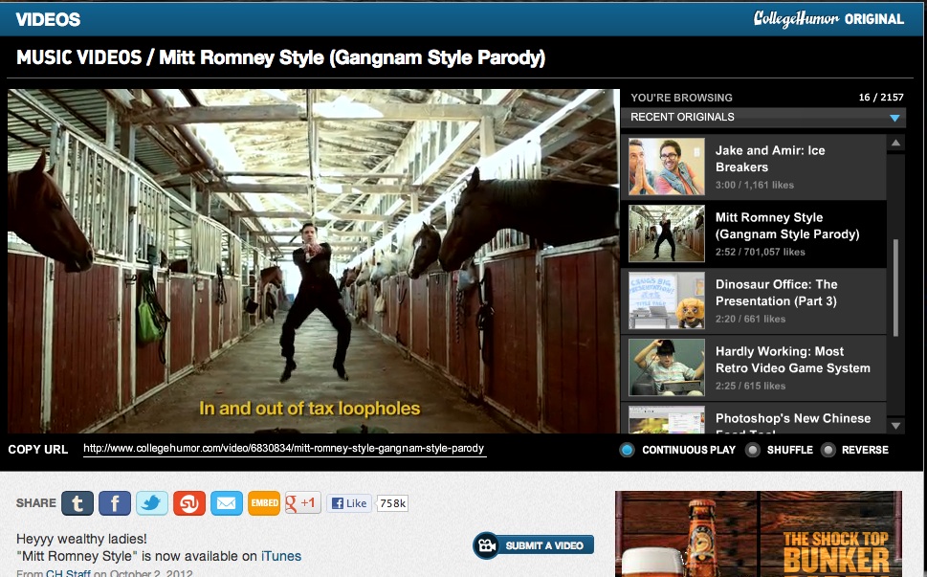
Task: Select the Reverse order option
Action: click(x=828, y=450)
